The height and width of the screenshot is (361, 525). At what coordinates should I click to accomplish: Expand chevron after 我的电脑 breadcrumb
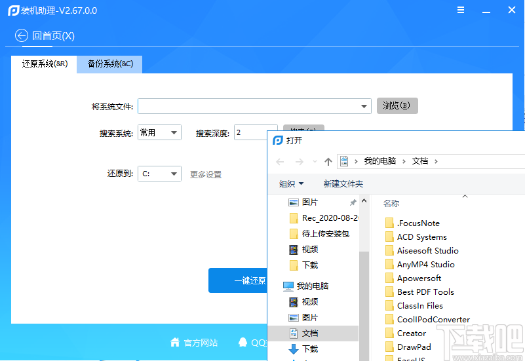pyautogui.click(x=404, y=162)
